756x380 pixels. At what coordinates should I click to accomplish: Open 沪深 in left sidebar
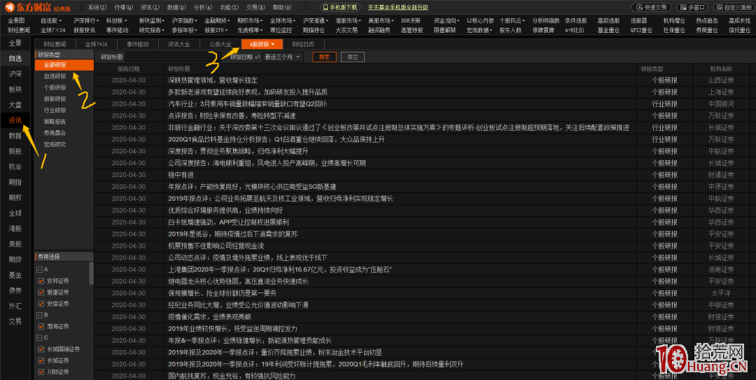[15, 73]
